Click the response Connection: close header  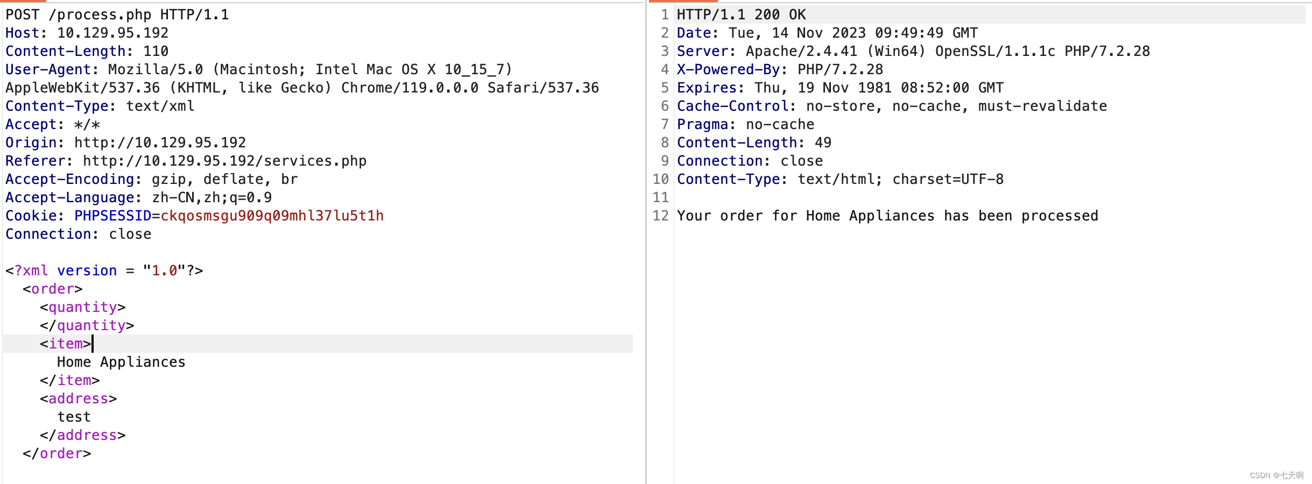[x=750, y=161]
